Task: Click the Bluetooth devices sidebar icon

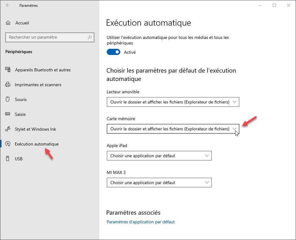Action: tap(8, 70)
